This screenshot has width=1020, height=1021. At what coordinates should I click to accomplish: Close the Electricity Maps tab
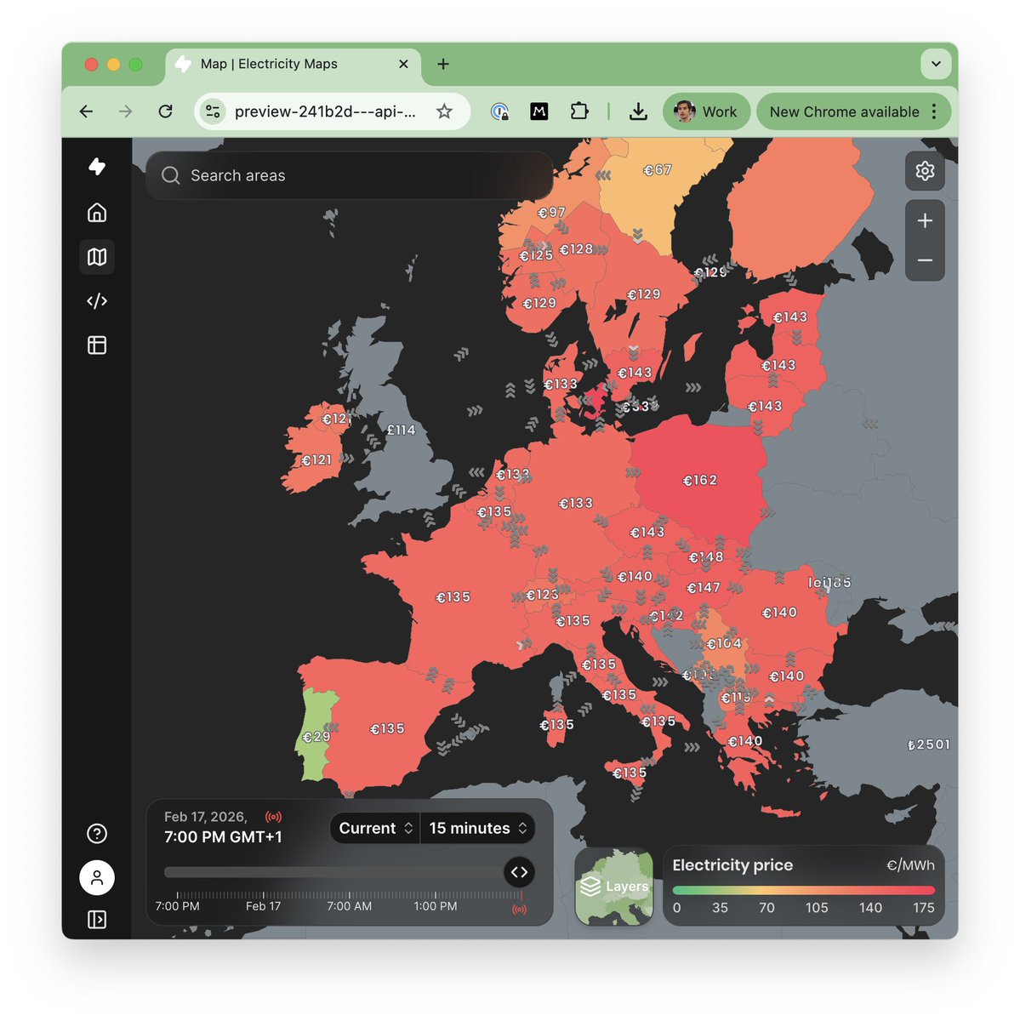coord(403,64)
